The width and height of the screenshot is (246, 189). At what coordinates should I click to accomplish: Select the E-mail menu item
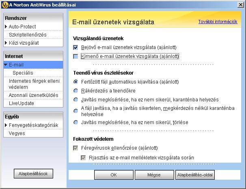33,65
